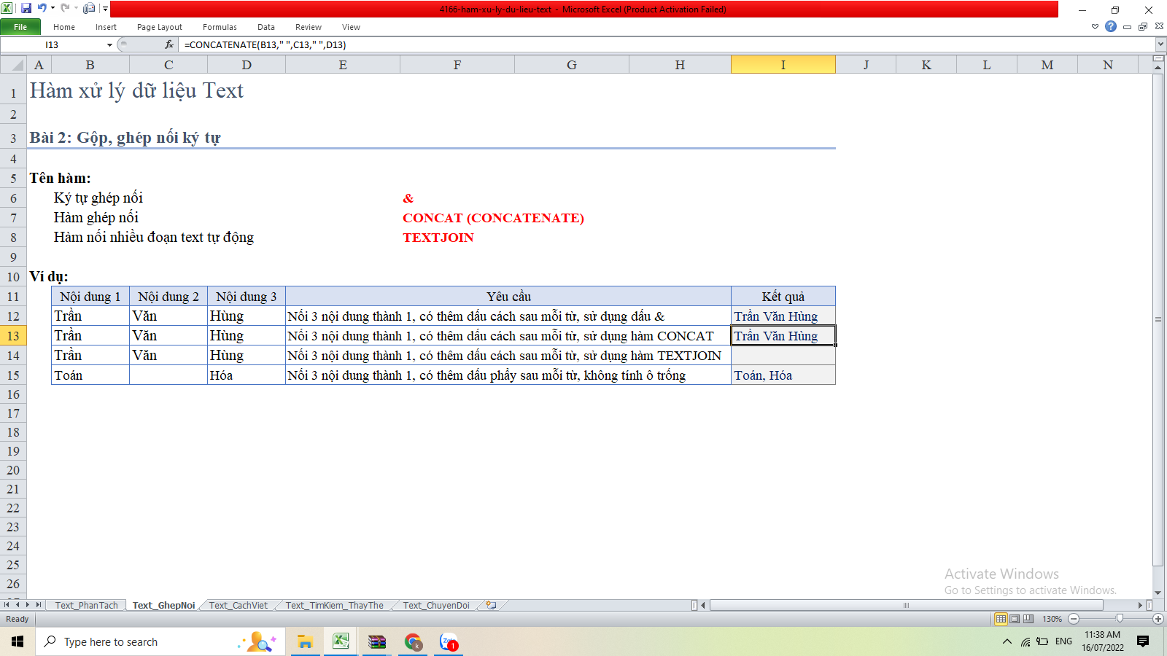Click the Undo arrow icon

[x=42, y=8]
